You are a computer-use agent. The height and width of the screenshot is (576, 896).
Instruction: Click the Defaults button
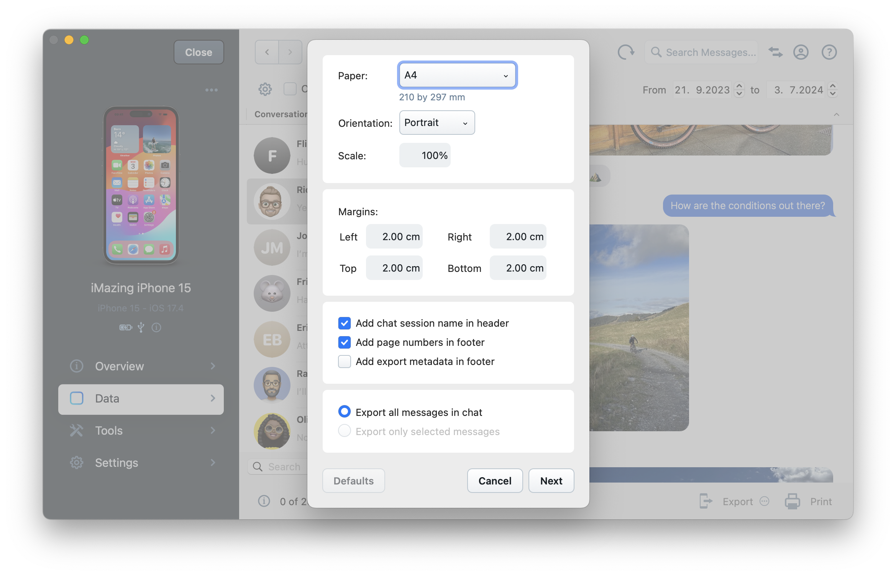coord(353,481)
